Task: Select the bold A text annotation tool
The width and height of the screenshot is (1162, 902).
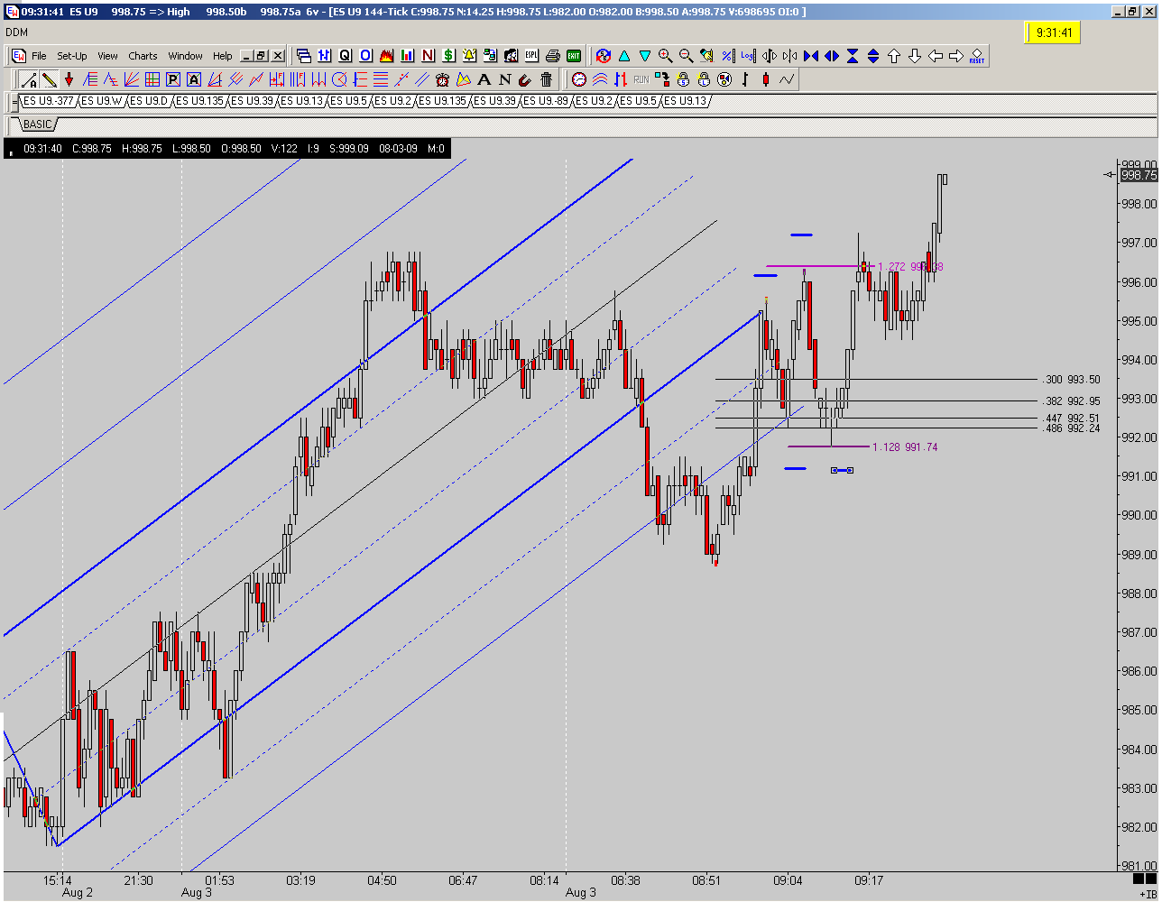Action: point(484,79)
